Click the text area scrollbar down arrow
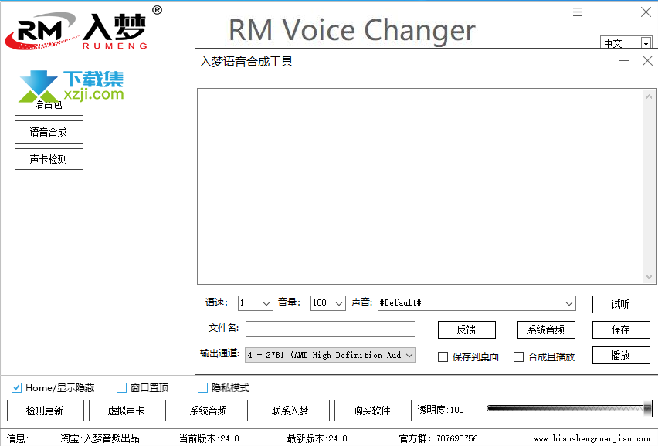 pos(649,277)
